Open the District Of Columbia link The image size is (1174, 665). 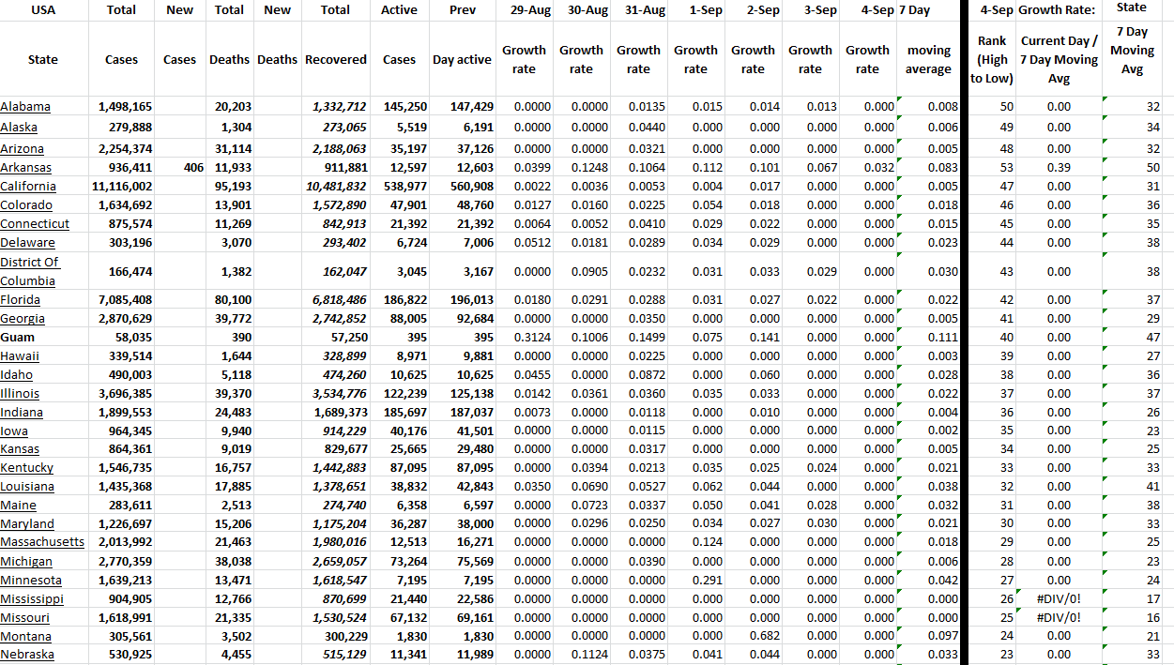click(29, 271)
